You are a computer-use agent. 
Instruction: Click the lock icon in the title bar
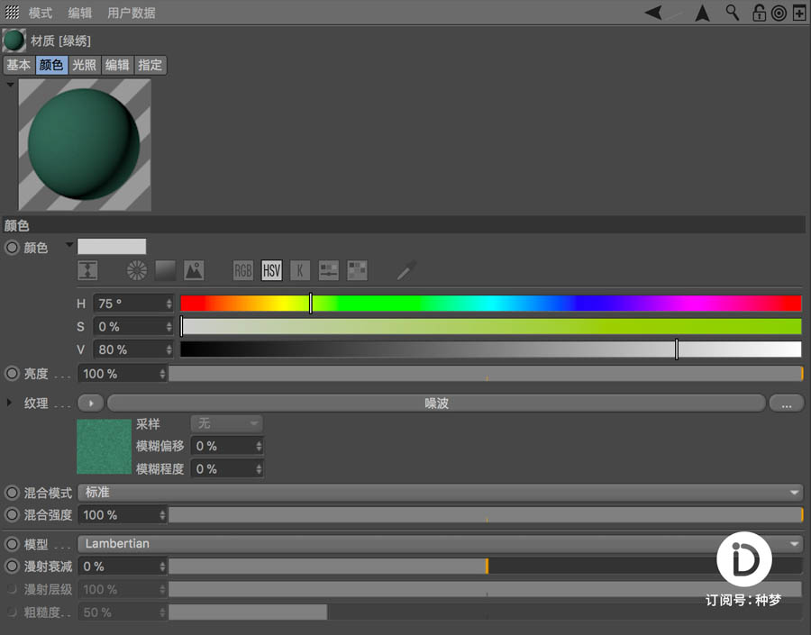click(x=760, y=13)
